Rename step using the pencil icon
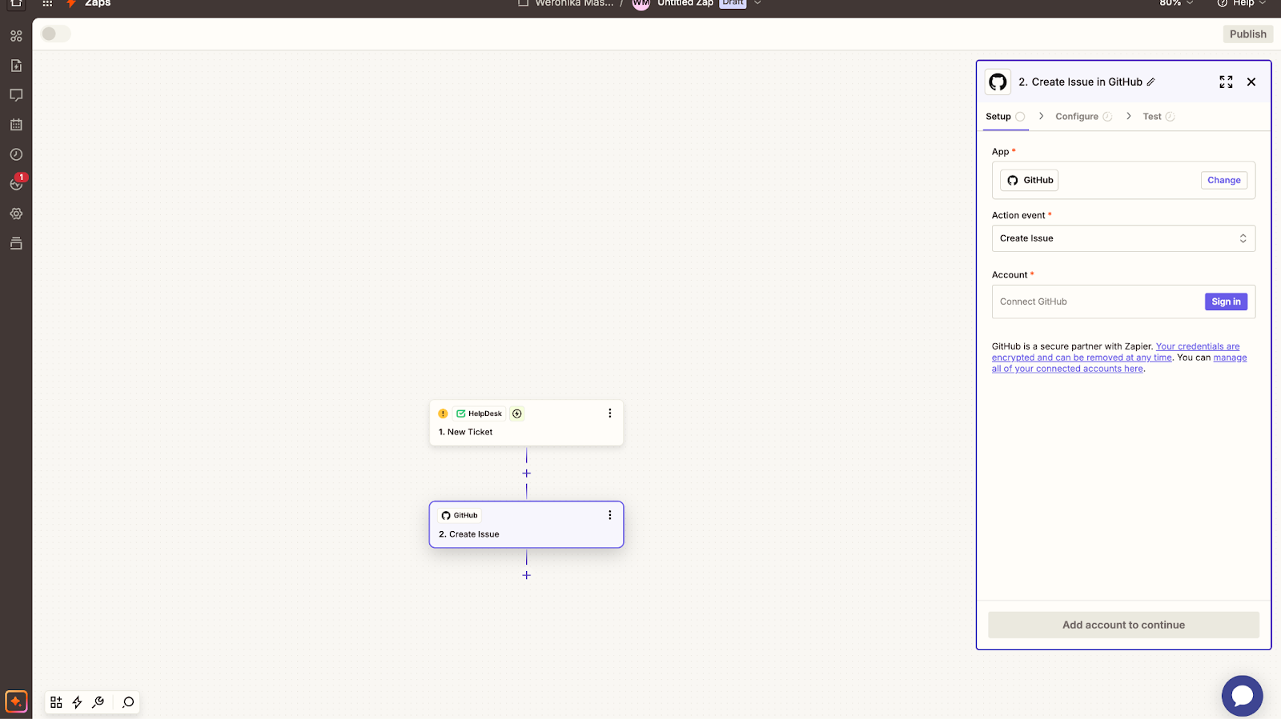 1151,82
